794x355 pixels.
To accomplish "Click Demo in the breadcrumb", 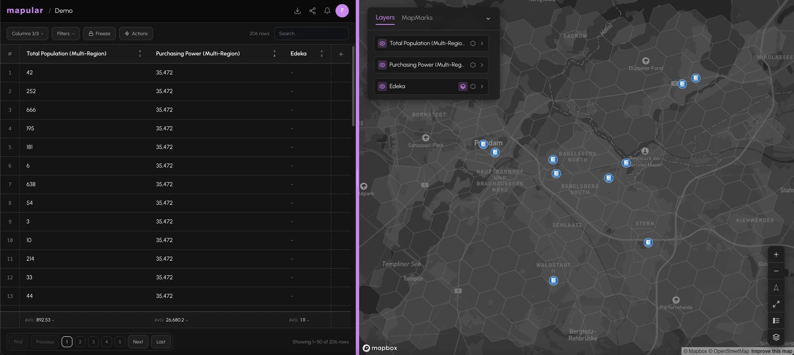I will coord(64,11).
